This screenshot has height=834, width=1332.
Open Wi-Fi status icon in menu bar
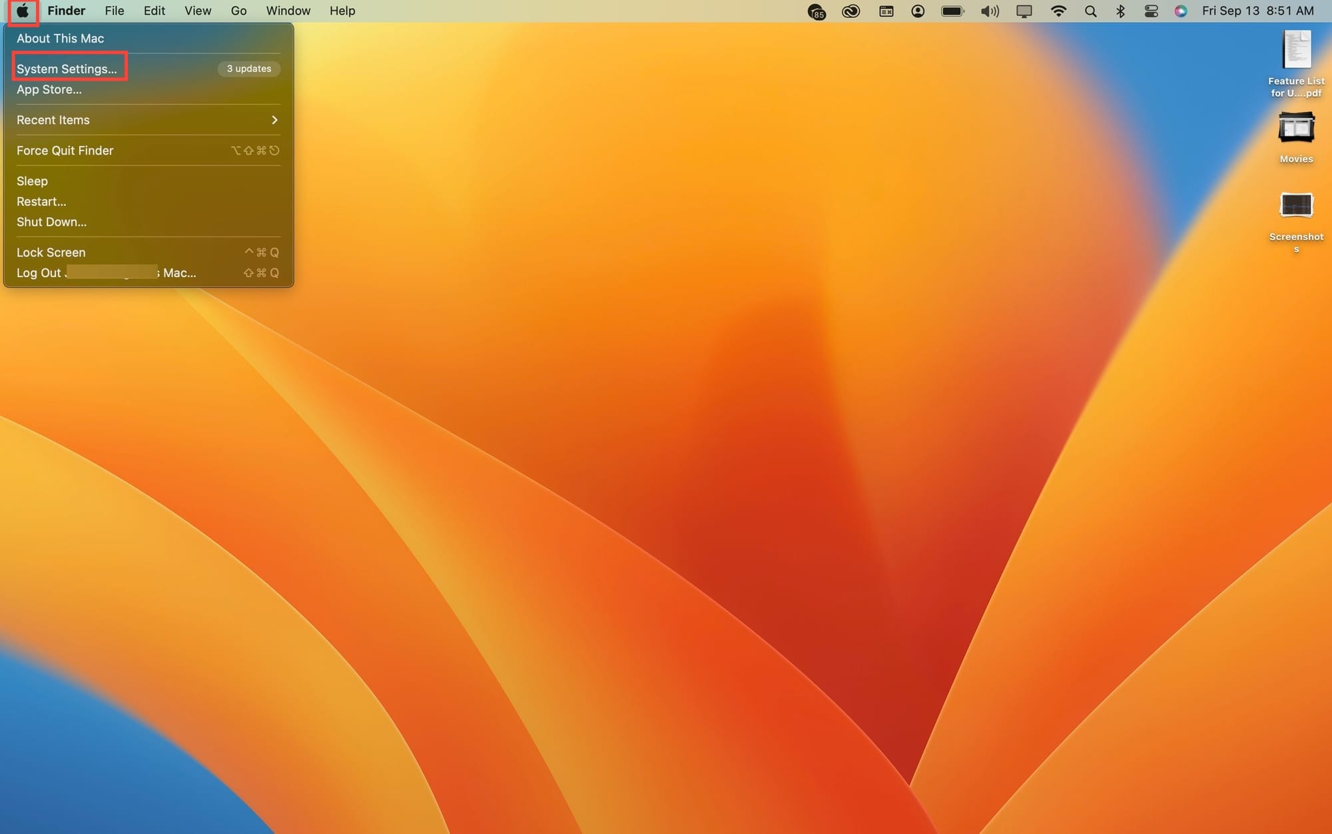pos(1058,11)
